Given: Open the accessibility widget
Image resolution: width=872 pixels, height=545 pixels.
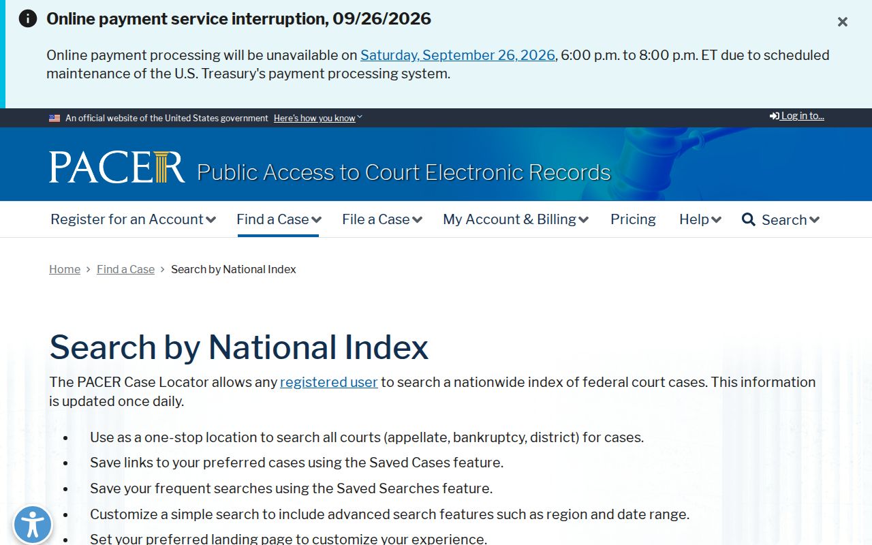Looking at the screenshot, I should pyautogui.click(x=32, y=525).
